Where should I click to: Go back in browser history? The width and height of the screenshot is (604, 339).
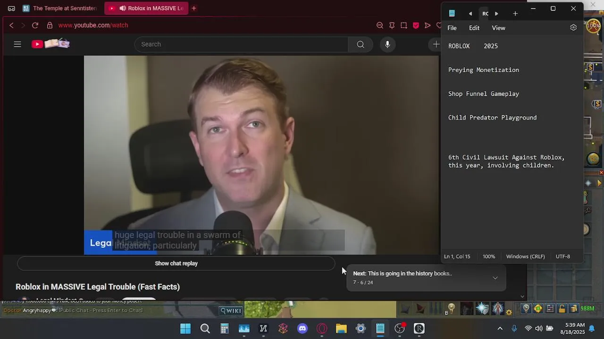(x=11, y=25)
